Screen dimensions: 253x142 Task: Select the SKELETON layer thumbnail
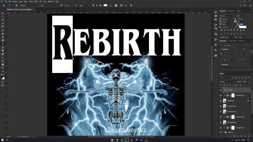pos(225,101)
